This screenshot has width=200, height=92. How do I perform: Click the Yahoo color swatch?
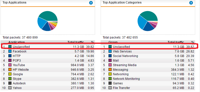[10, 88]
